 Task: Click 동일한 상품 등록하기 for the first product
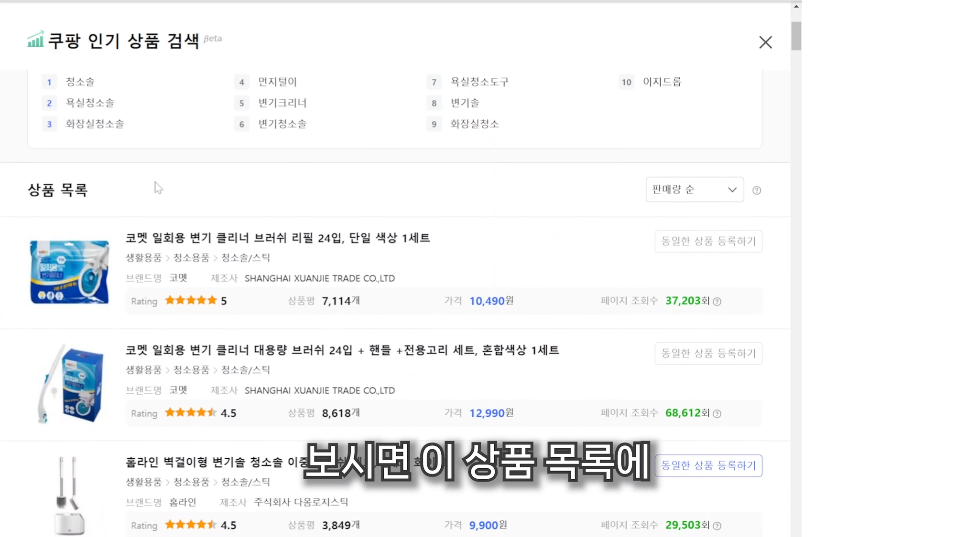click(708, 241)
